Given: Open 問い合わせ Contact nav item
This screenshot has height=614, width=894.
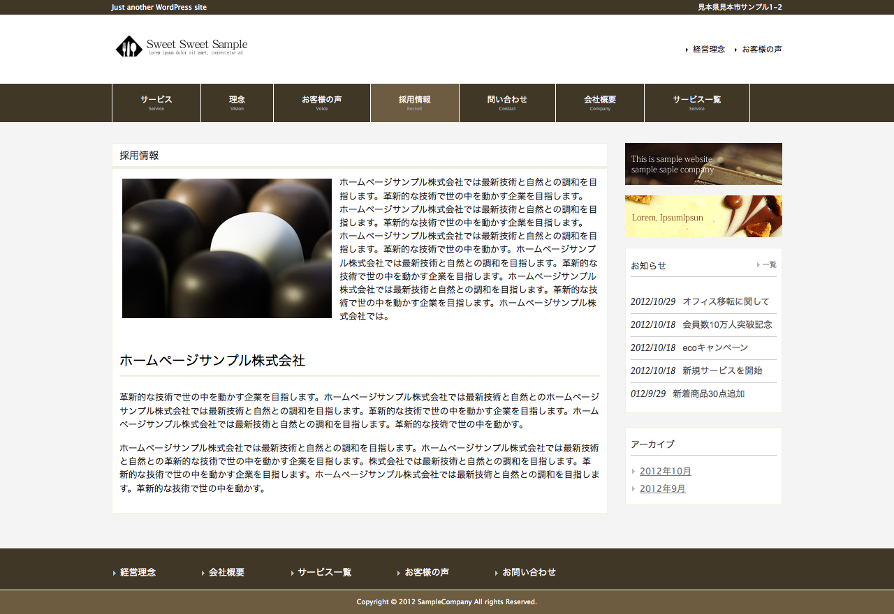Looking at the screenshot, I should coord(507,103).
